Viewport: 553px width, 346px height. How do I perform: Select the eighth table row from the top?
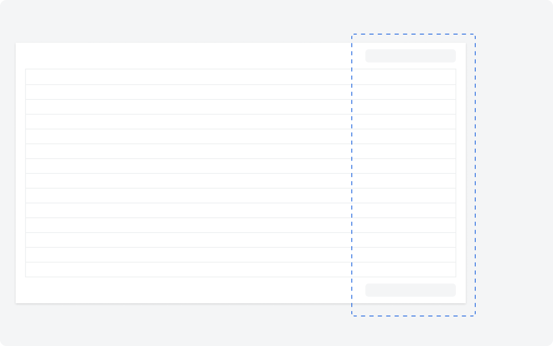tap(241, 181)
